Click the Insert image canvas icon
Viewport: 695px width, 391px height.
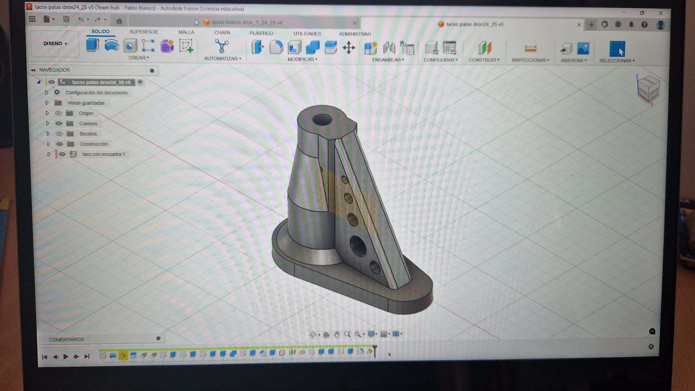pyautogui.click(x=583, y=49)
